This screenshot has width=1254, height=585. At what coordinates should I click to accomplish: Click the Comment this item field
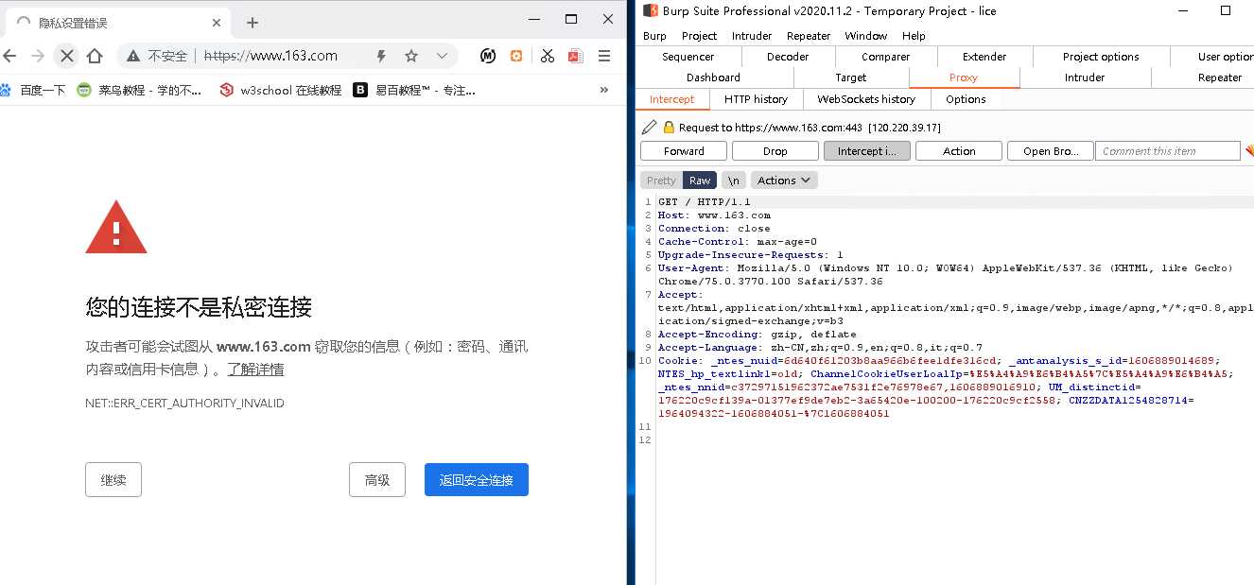pos(1168,151)
